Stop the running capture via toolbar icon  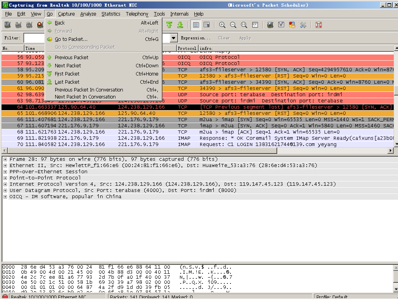[x=40, y=25]
